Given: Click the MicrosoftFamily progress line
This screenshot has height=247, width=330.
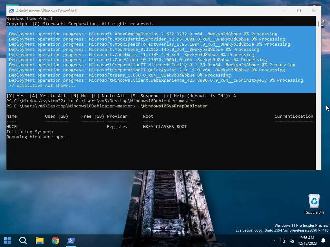Looking at the screenshot, I should pyautogui.click(x=152, y=65).
